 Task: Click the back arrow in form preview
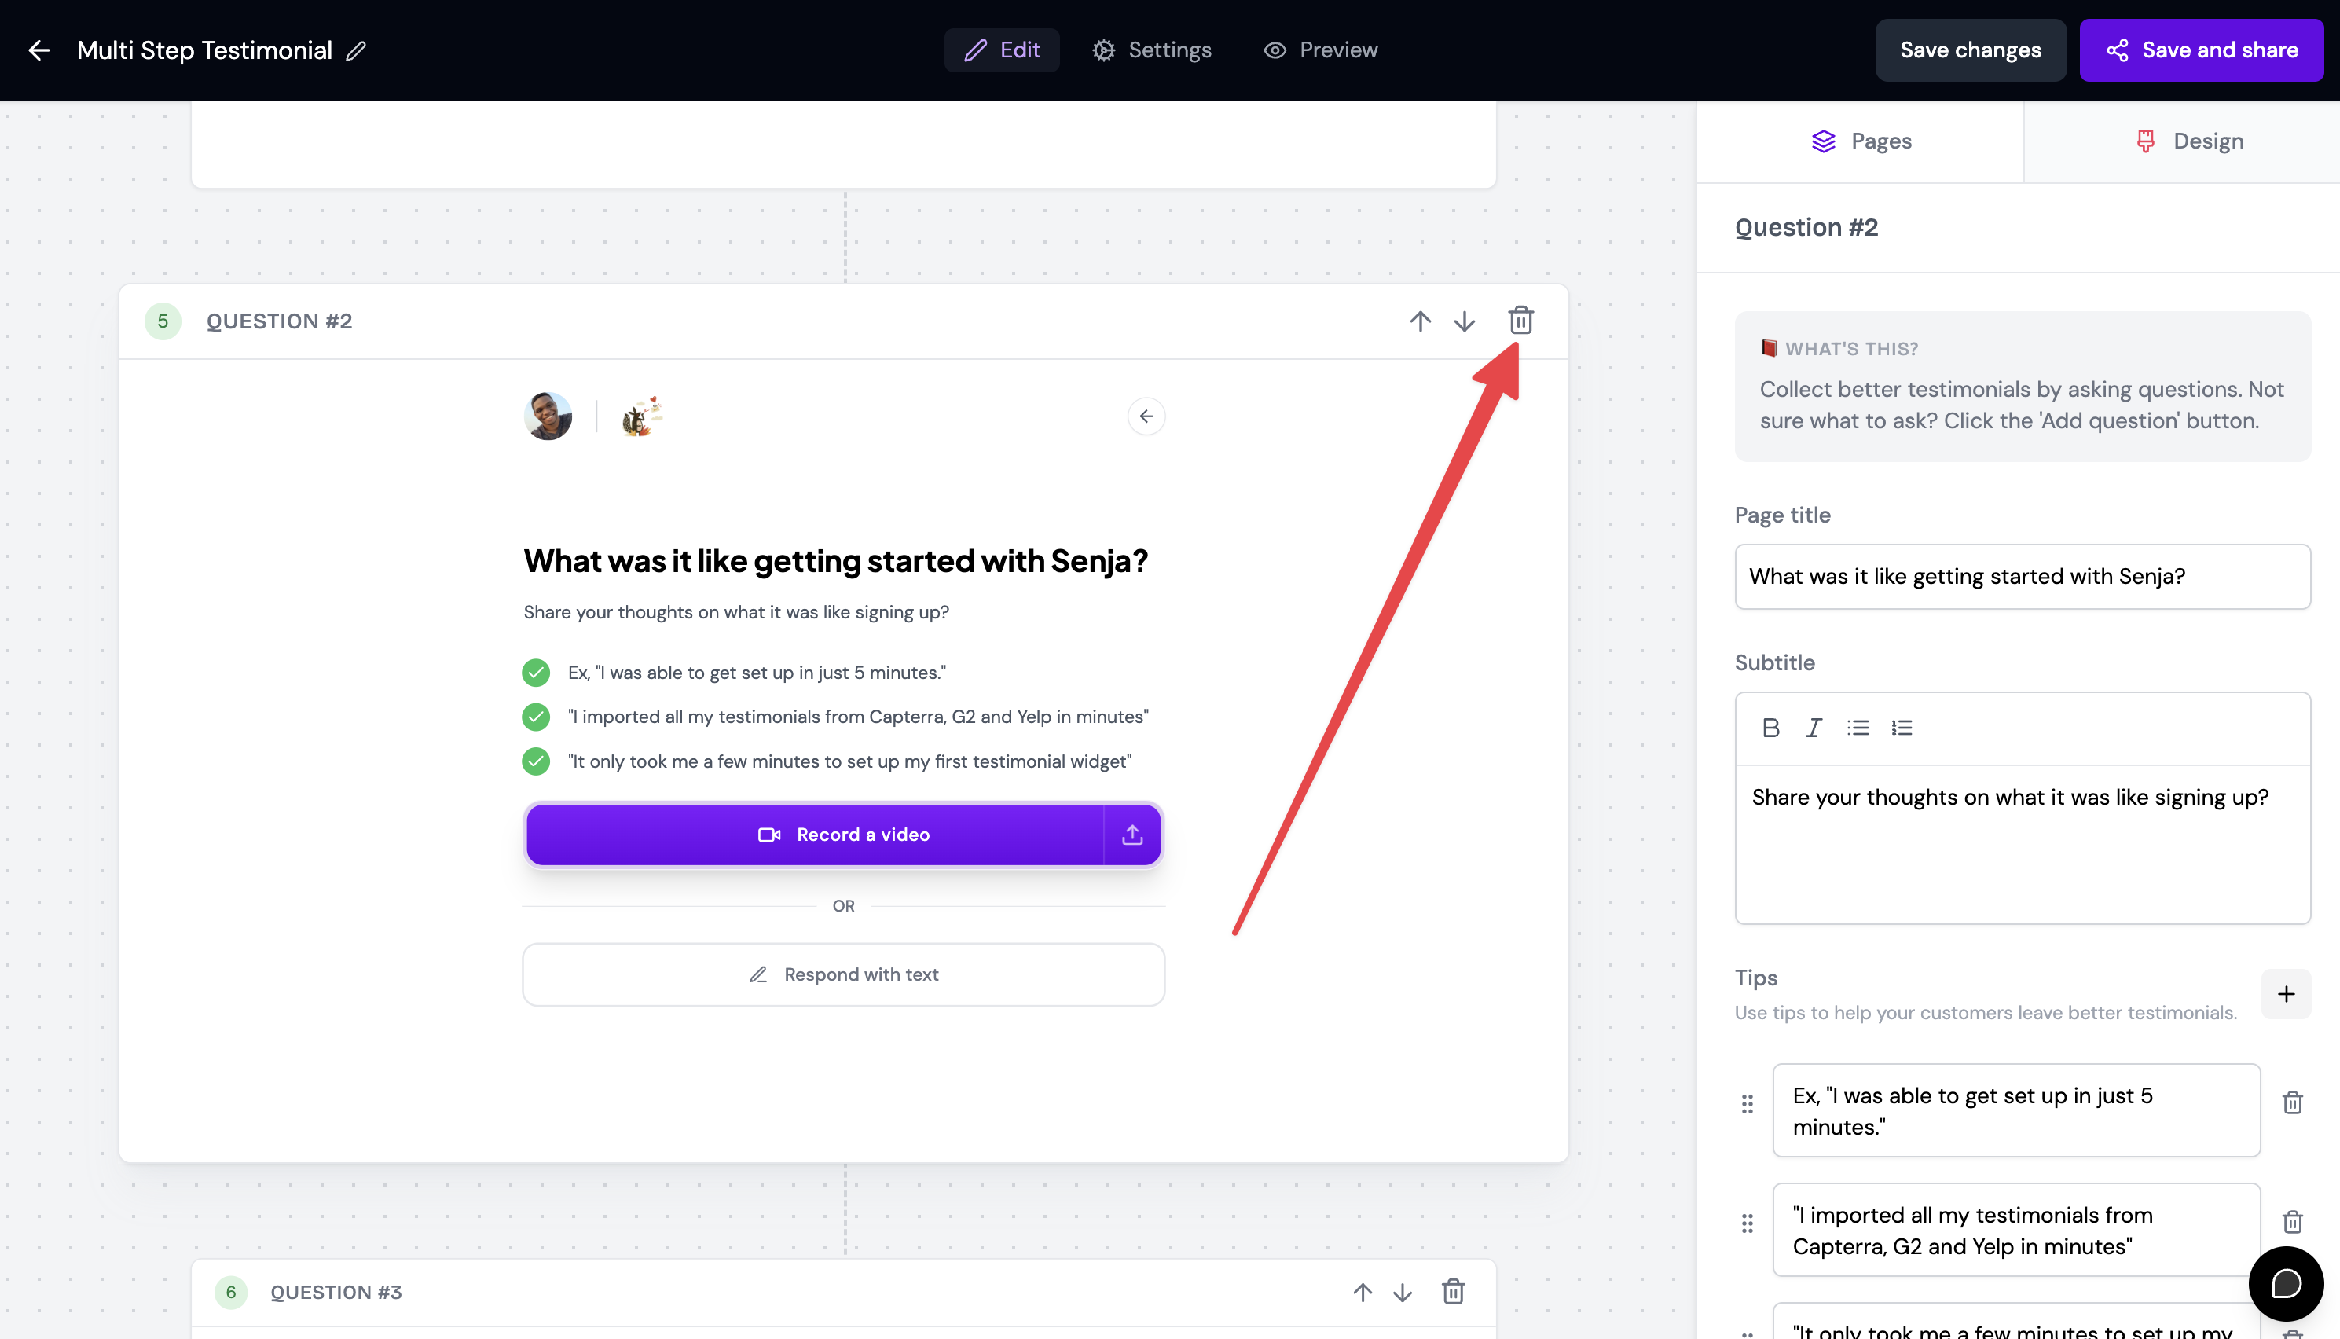click(x=1146, y=416)
